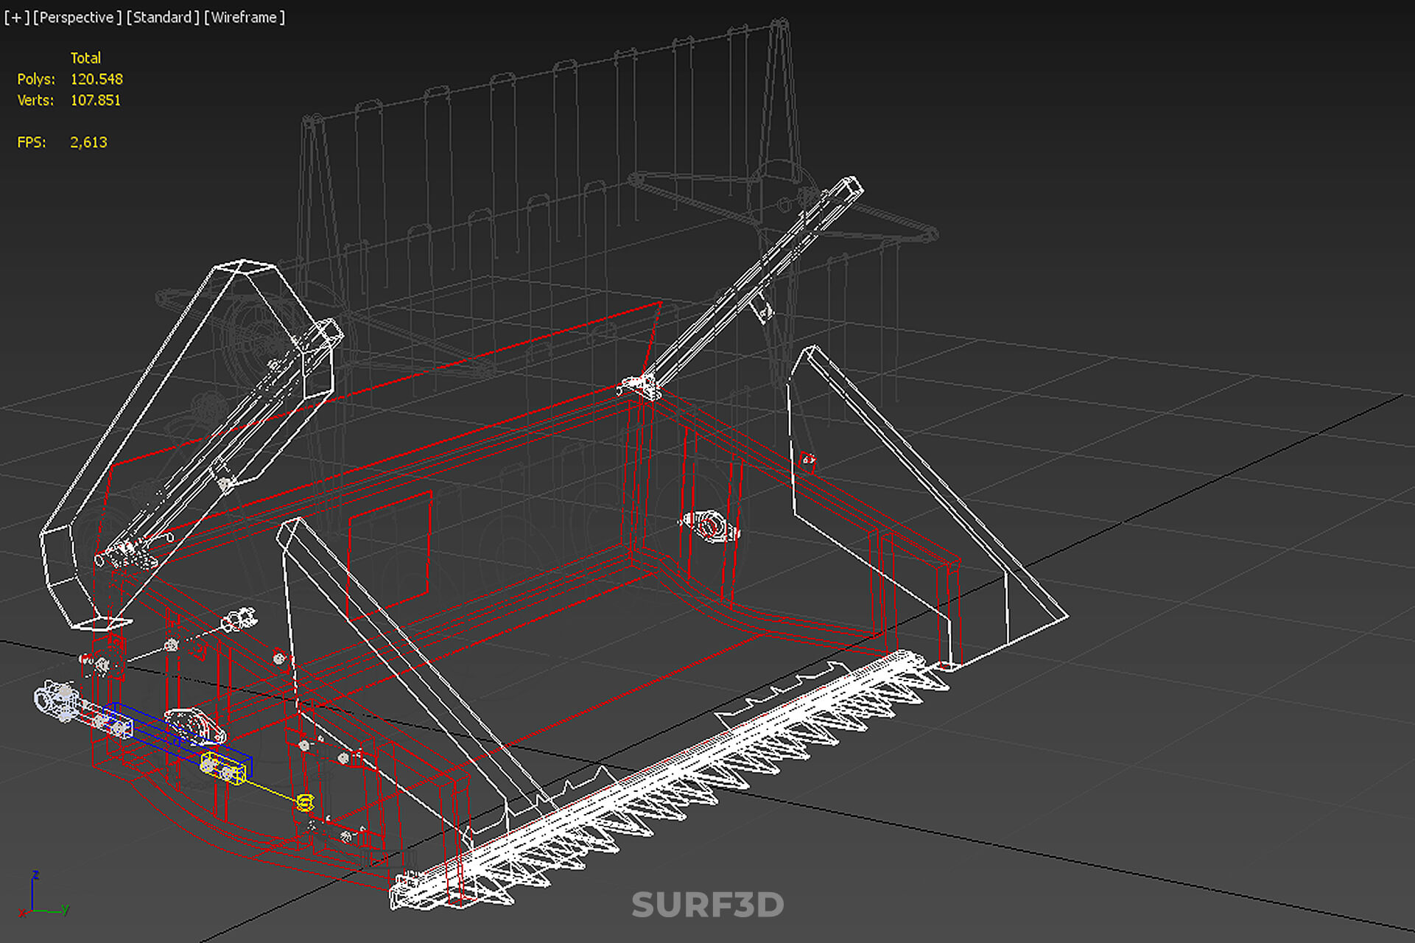Open the [+] viewport general menu
The width and height of the screenshot is (1415, 943).
(17, 17)
